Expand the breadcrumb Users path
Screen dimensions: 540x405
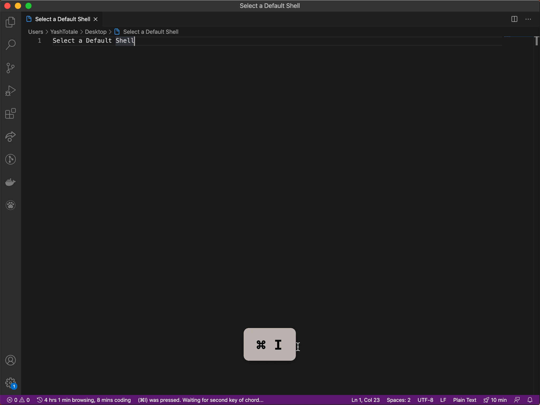point(35,31)
